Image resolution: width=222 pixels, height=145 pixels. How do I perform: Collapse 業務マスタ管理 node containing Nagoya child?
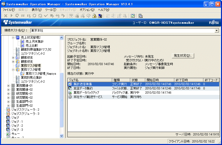point(13,70)
